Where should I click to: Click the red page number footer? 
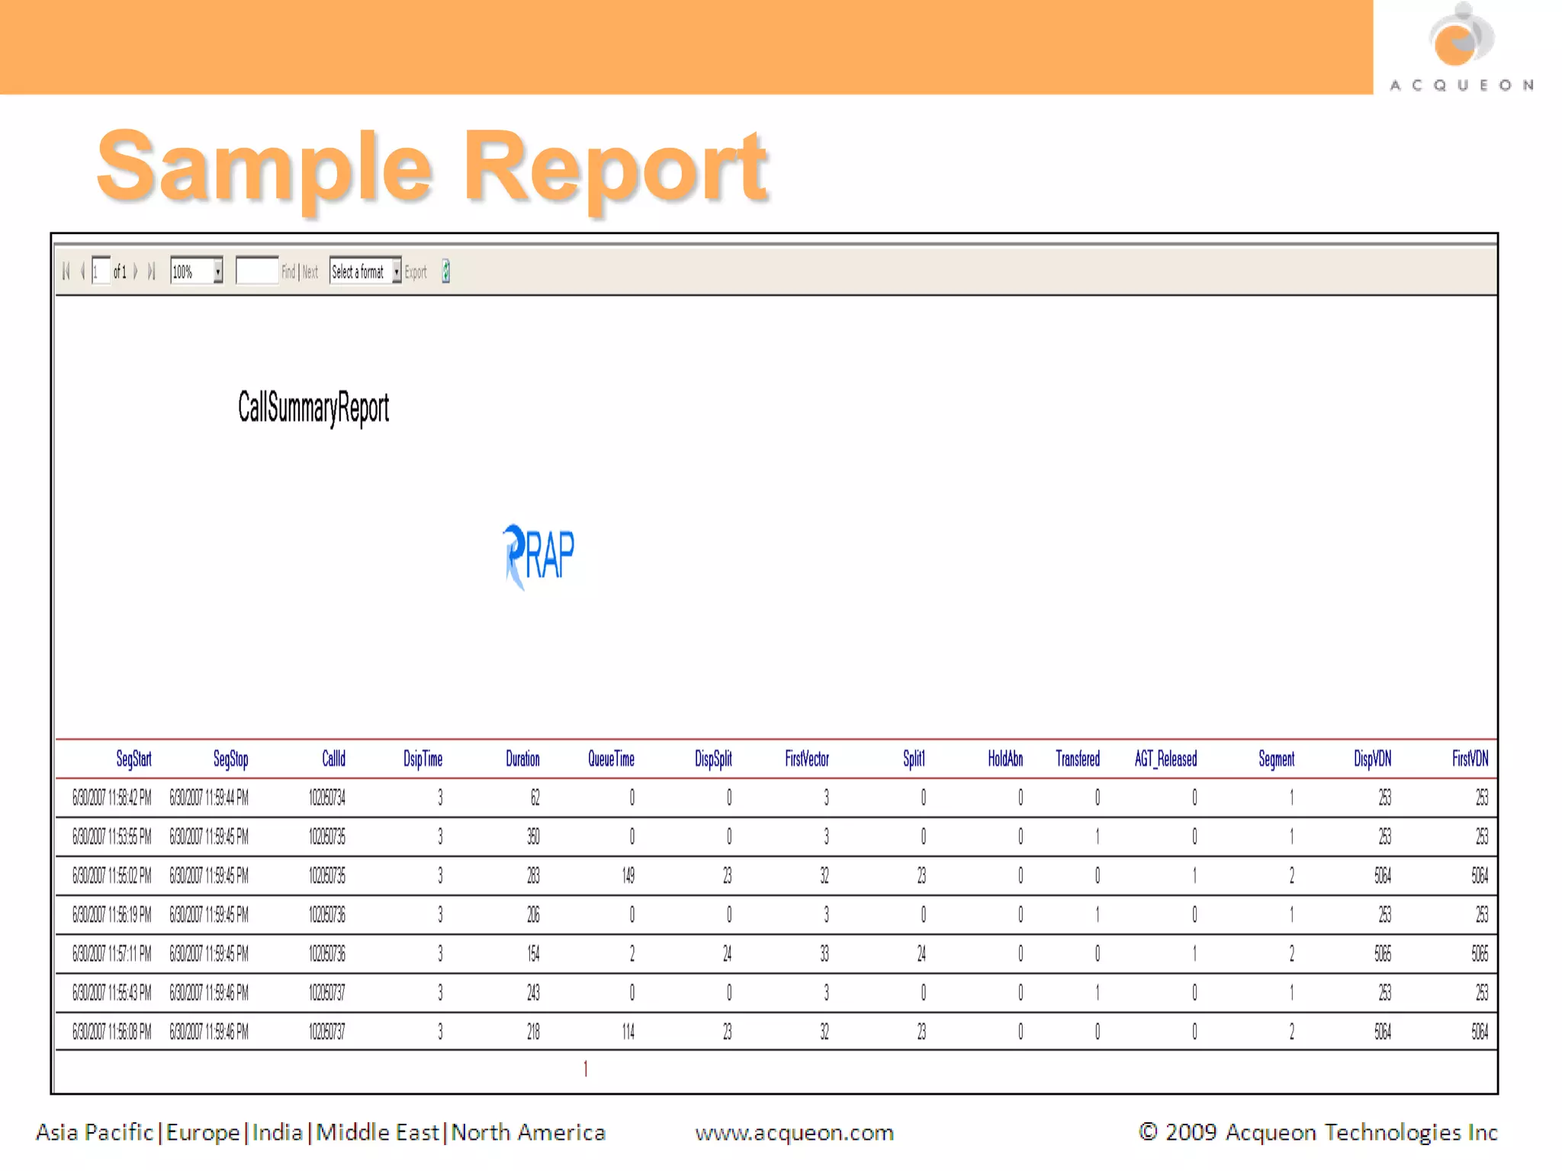585,1070
